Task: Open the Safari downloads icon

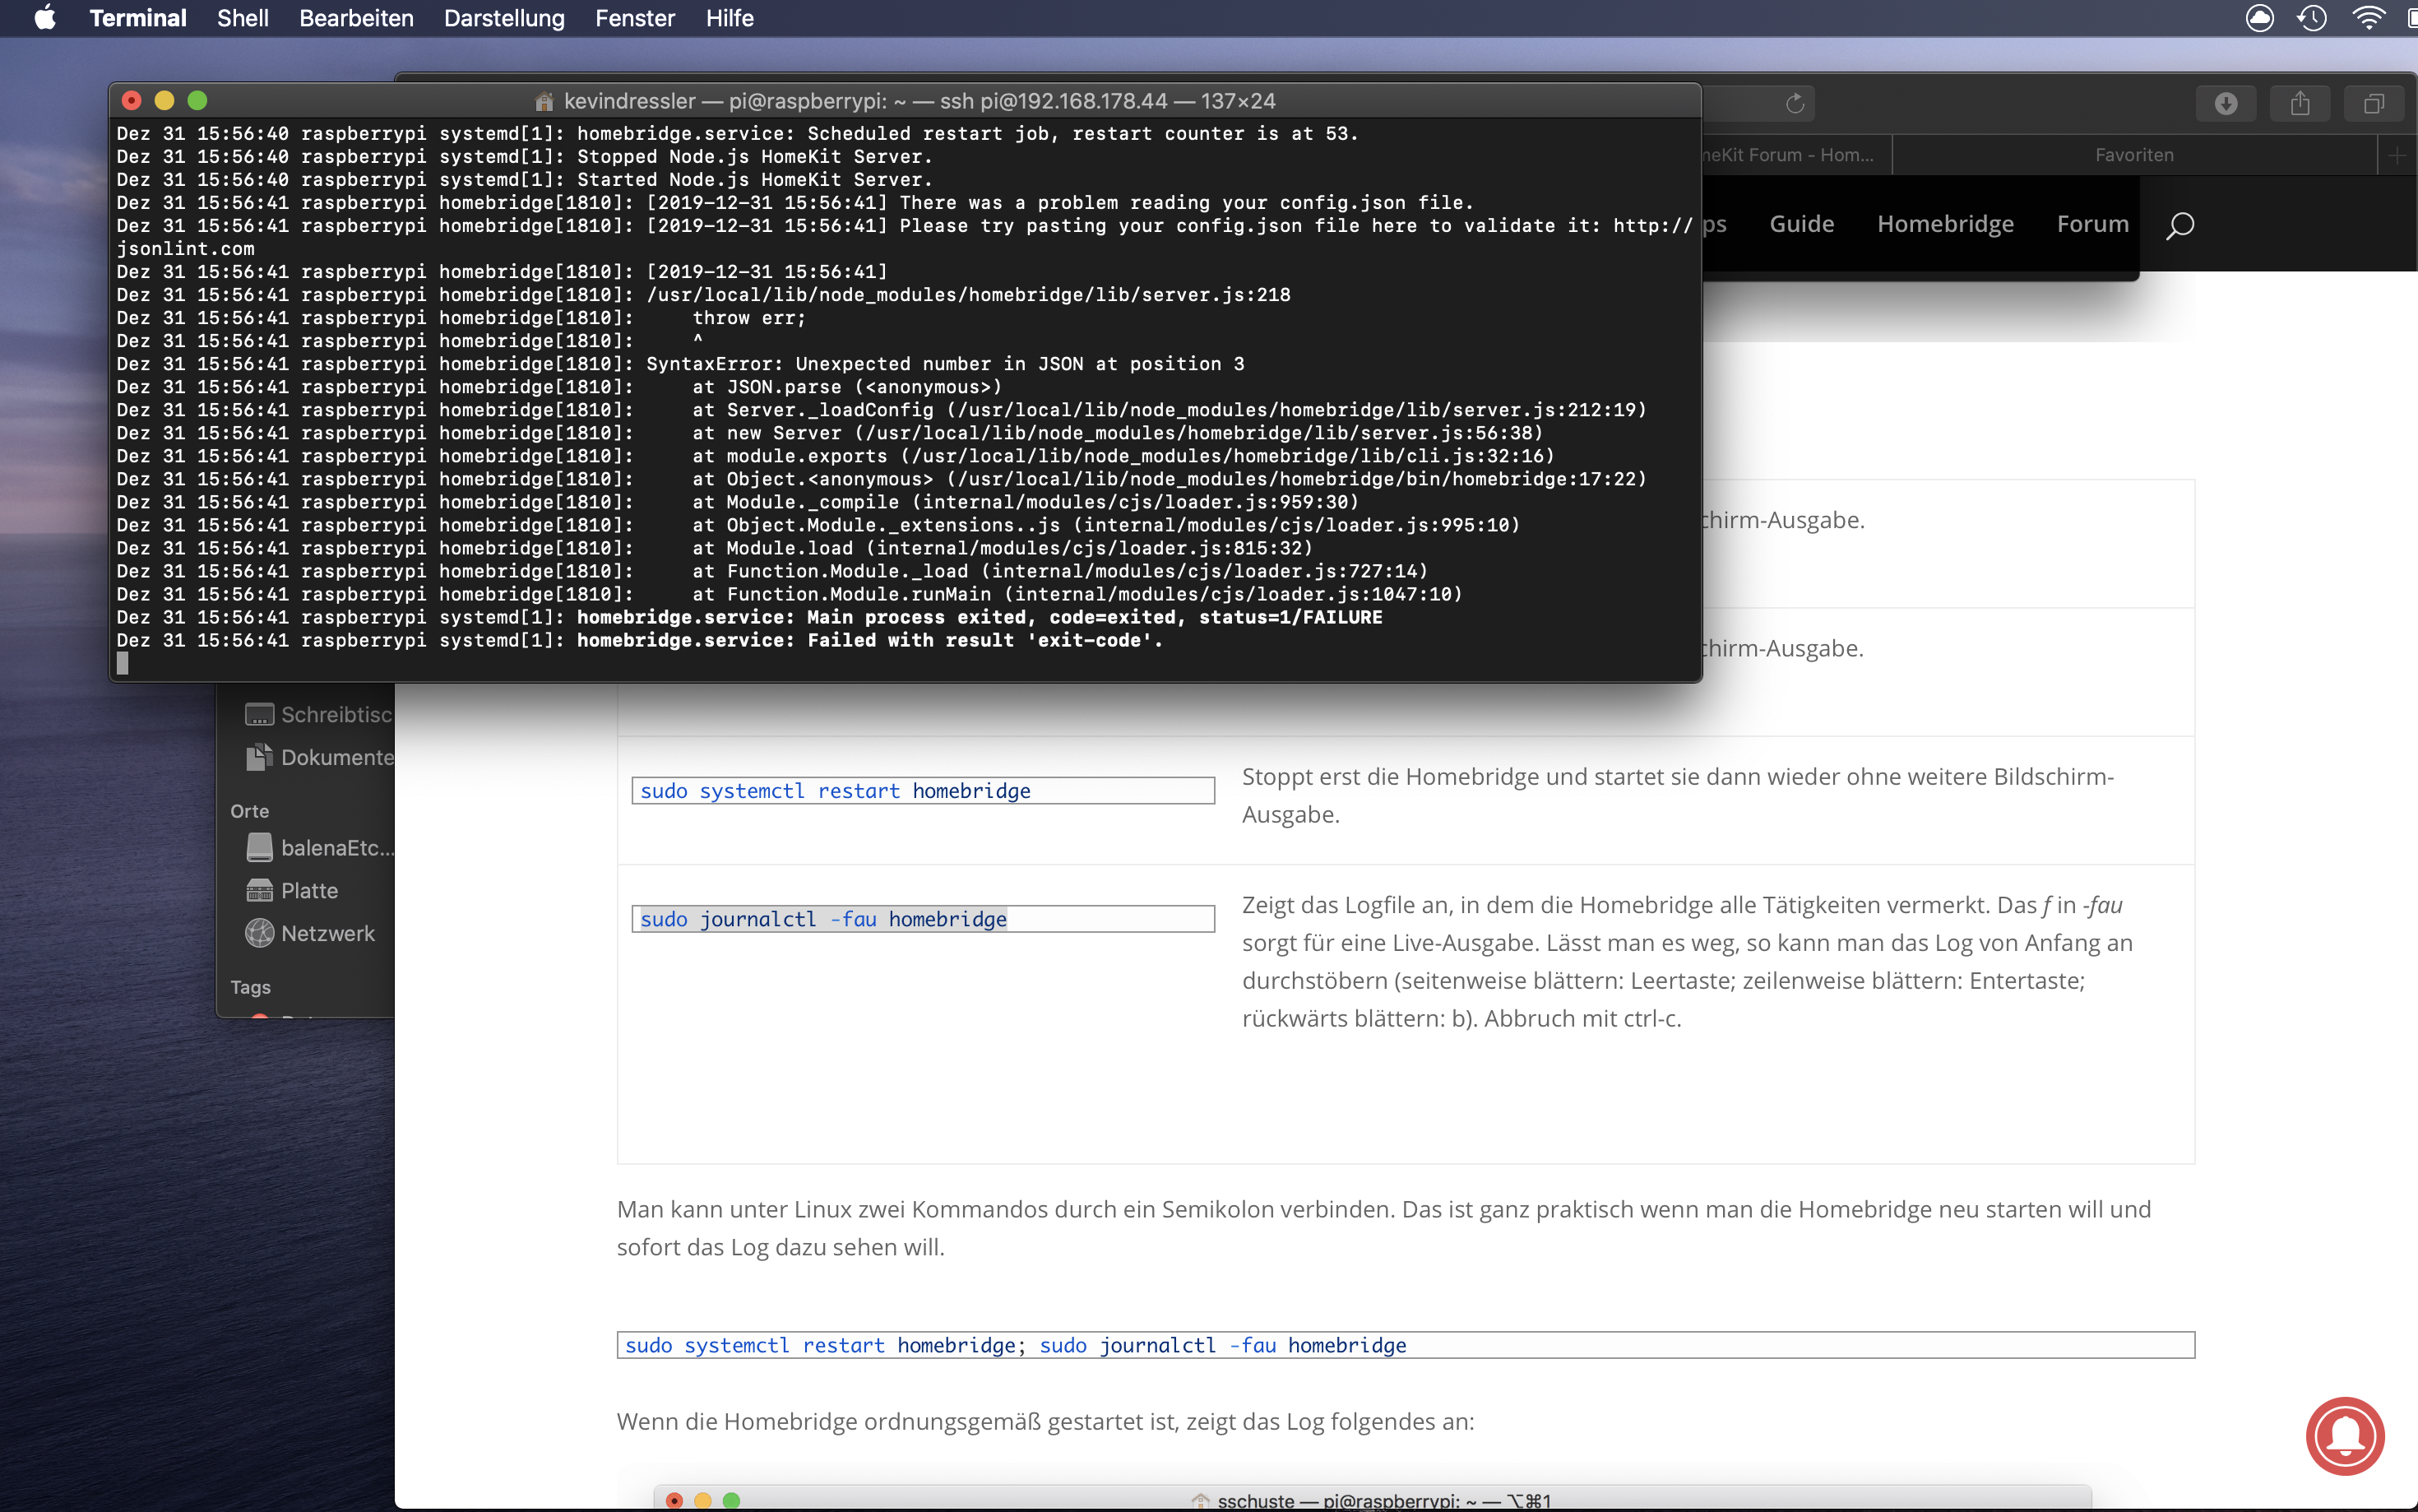Action: point(2225,103)
